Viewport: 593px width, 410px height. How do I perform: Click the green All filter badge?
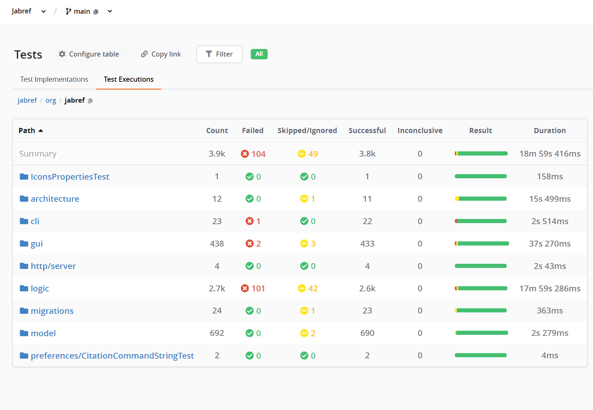259,54
